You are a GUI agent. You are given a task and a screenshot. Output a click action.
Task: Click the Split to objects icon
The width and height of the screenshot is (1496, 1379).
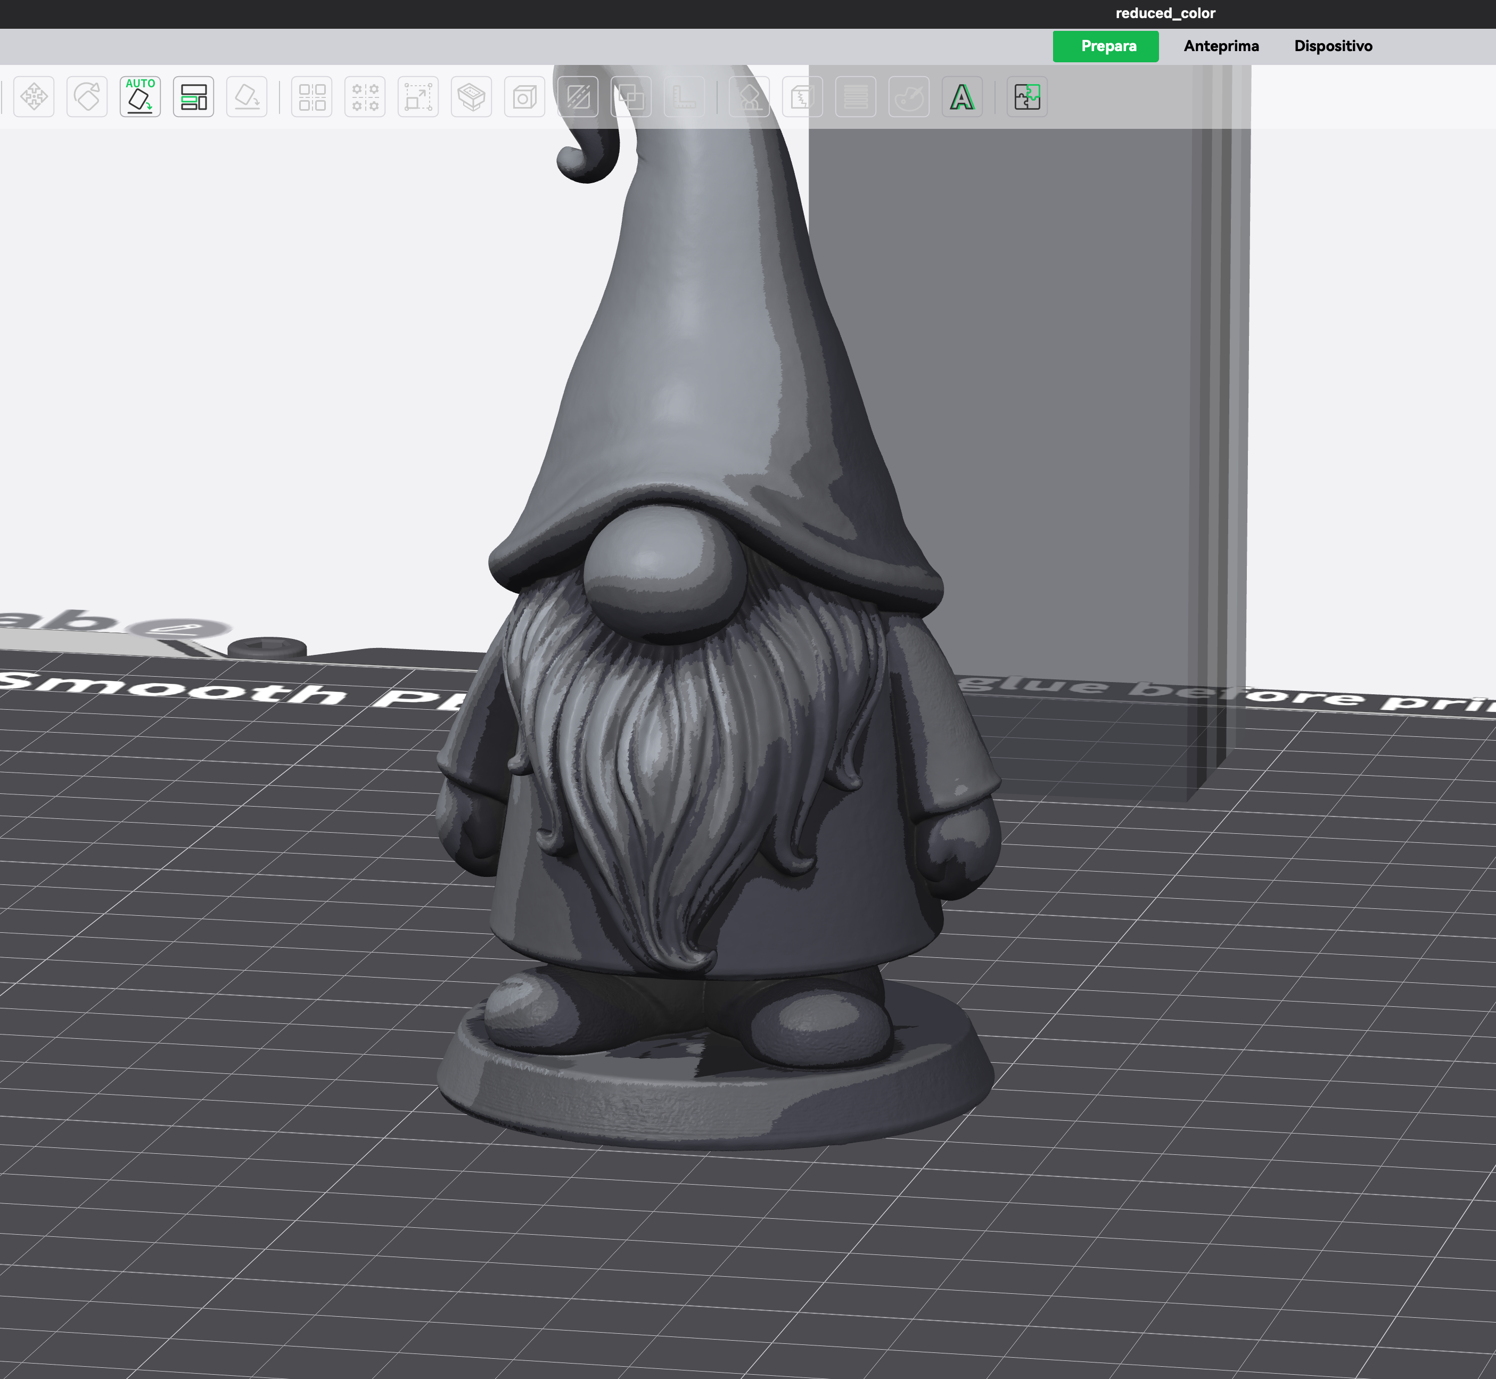tap(312, 96)
